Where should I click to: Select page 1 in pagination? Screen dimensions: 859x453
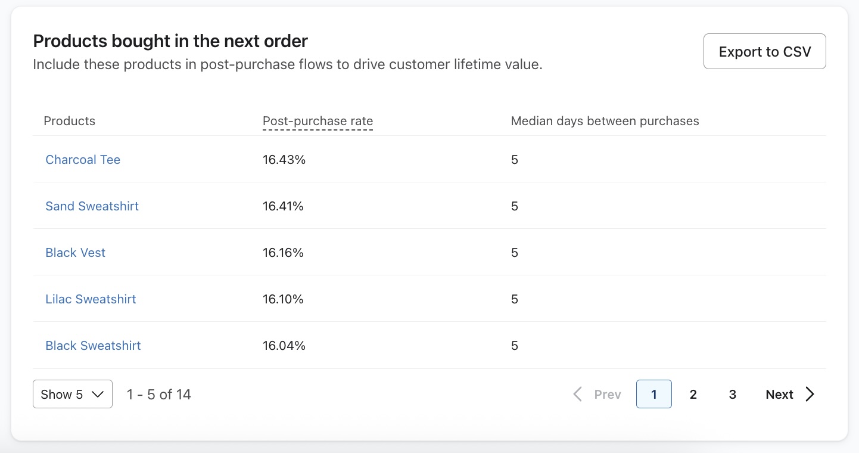coord(653,394)
